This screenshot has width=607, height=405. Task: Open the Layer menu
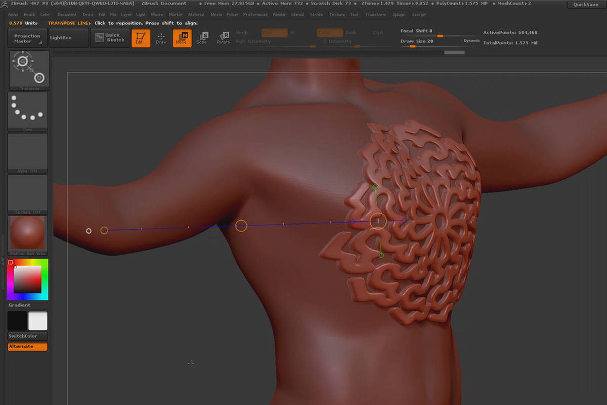pyautogui.click(x=126, y=15)
